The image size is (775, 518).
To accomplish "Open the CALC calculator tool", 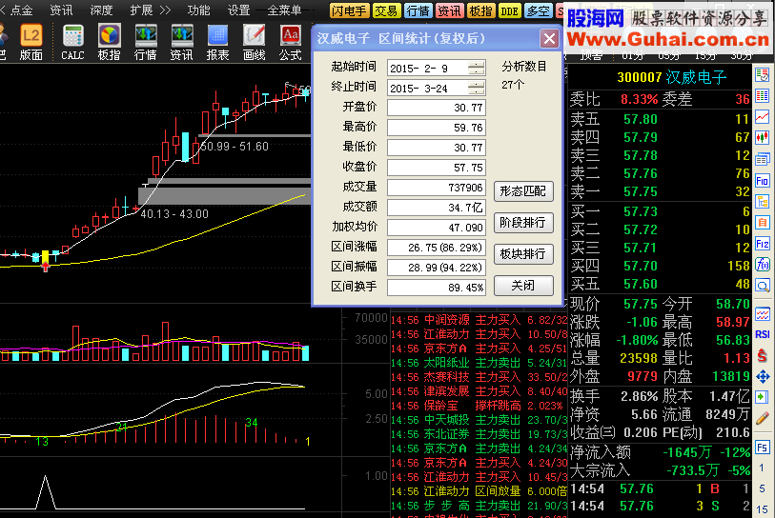I will [x=72, y=43].
